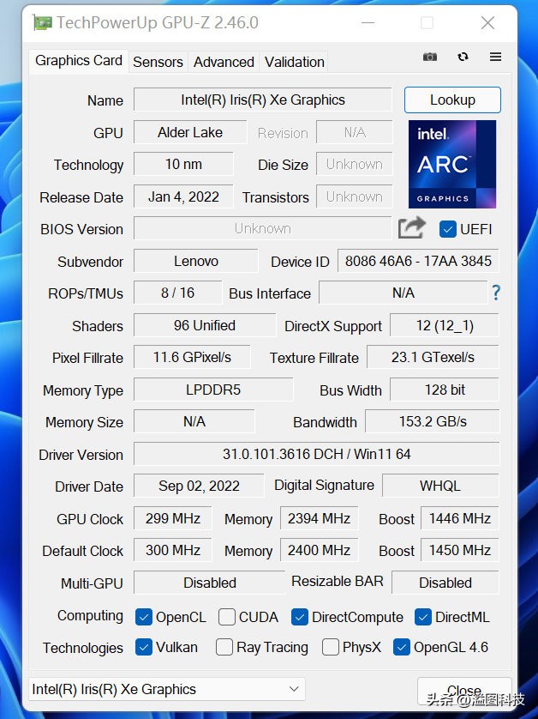538x719 pixels.
Task: Click the Bandwidth value 153.2 GB/s
Action: pyautogui.click(x=433, y=421)
